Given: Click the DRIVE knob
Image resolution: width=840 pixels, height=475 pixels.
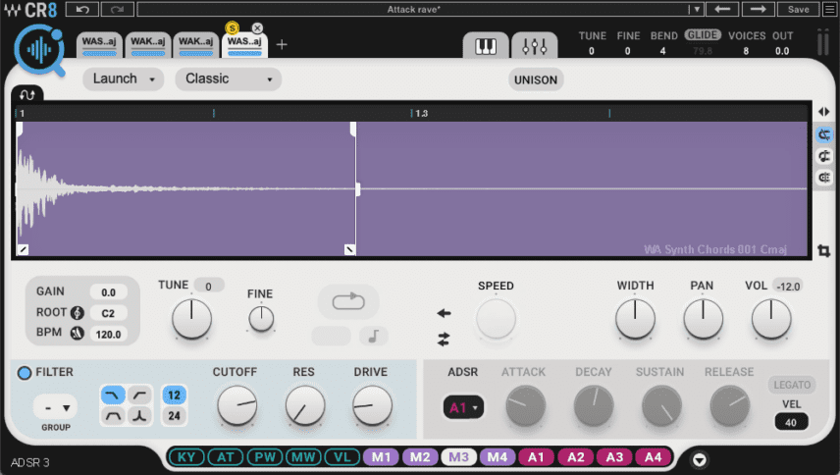Looking at the screenshot, I should coord(372,406).
